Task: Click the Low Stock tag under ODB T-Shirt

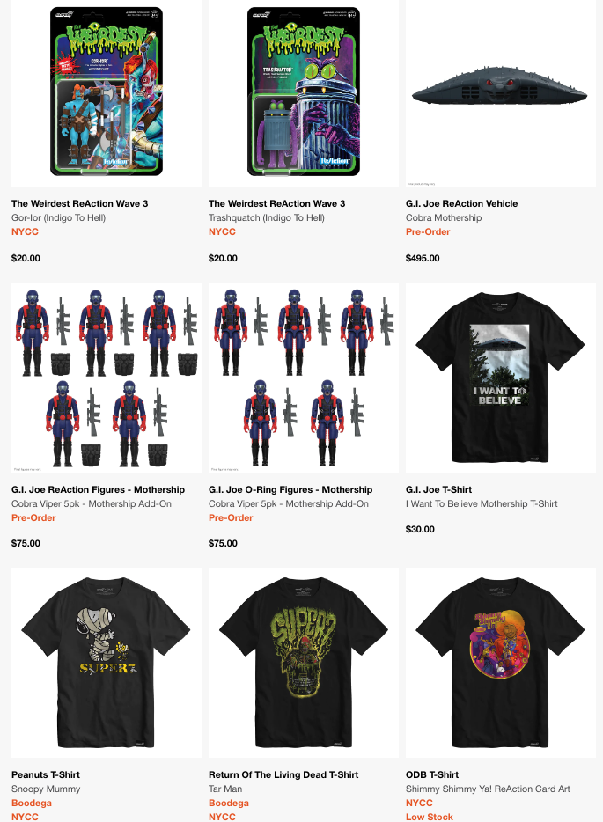Action: click(x=430, y=817)
